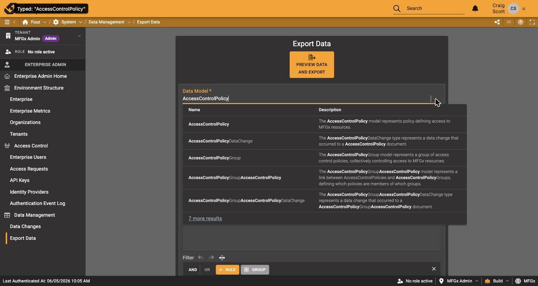Viewport: 538px width, 286px height.
Task: Select AccessControlPolicyDataChange result row
Action: (x=325, y=141)
